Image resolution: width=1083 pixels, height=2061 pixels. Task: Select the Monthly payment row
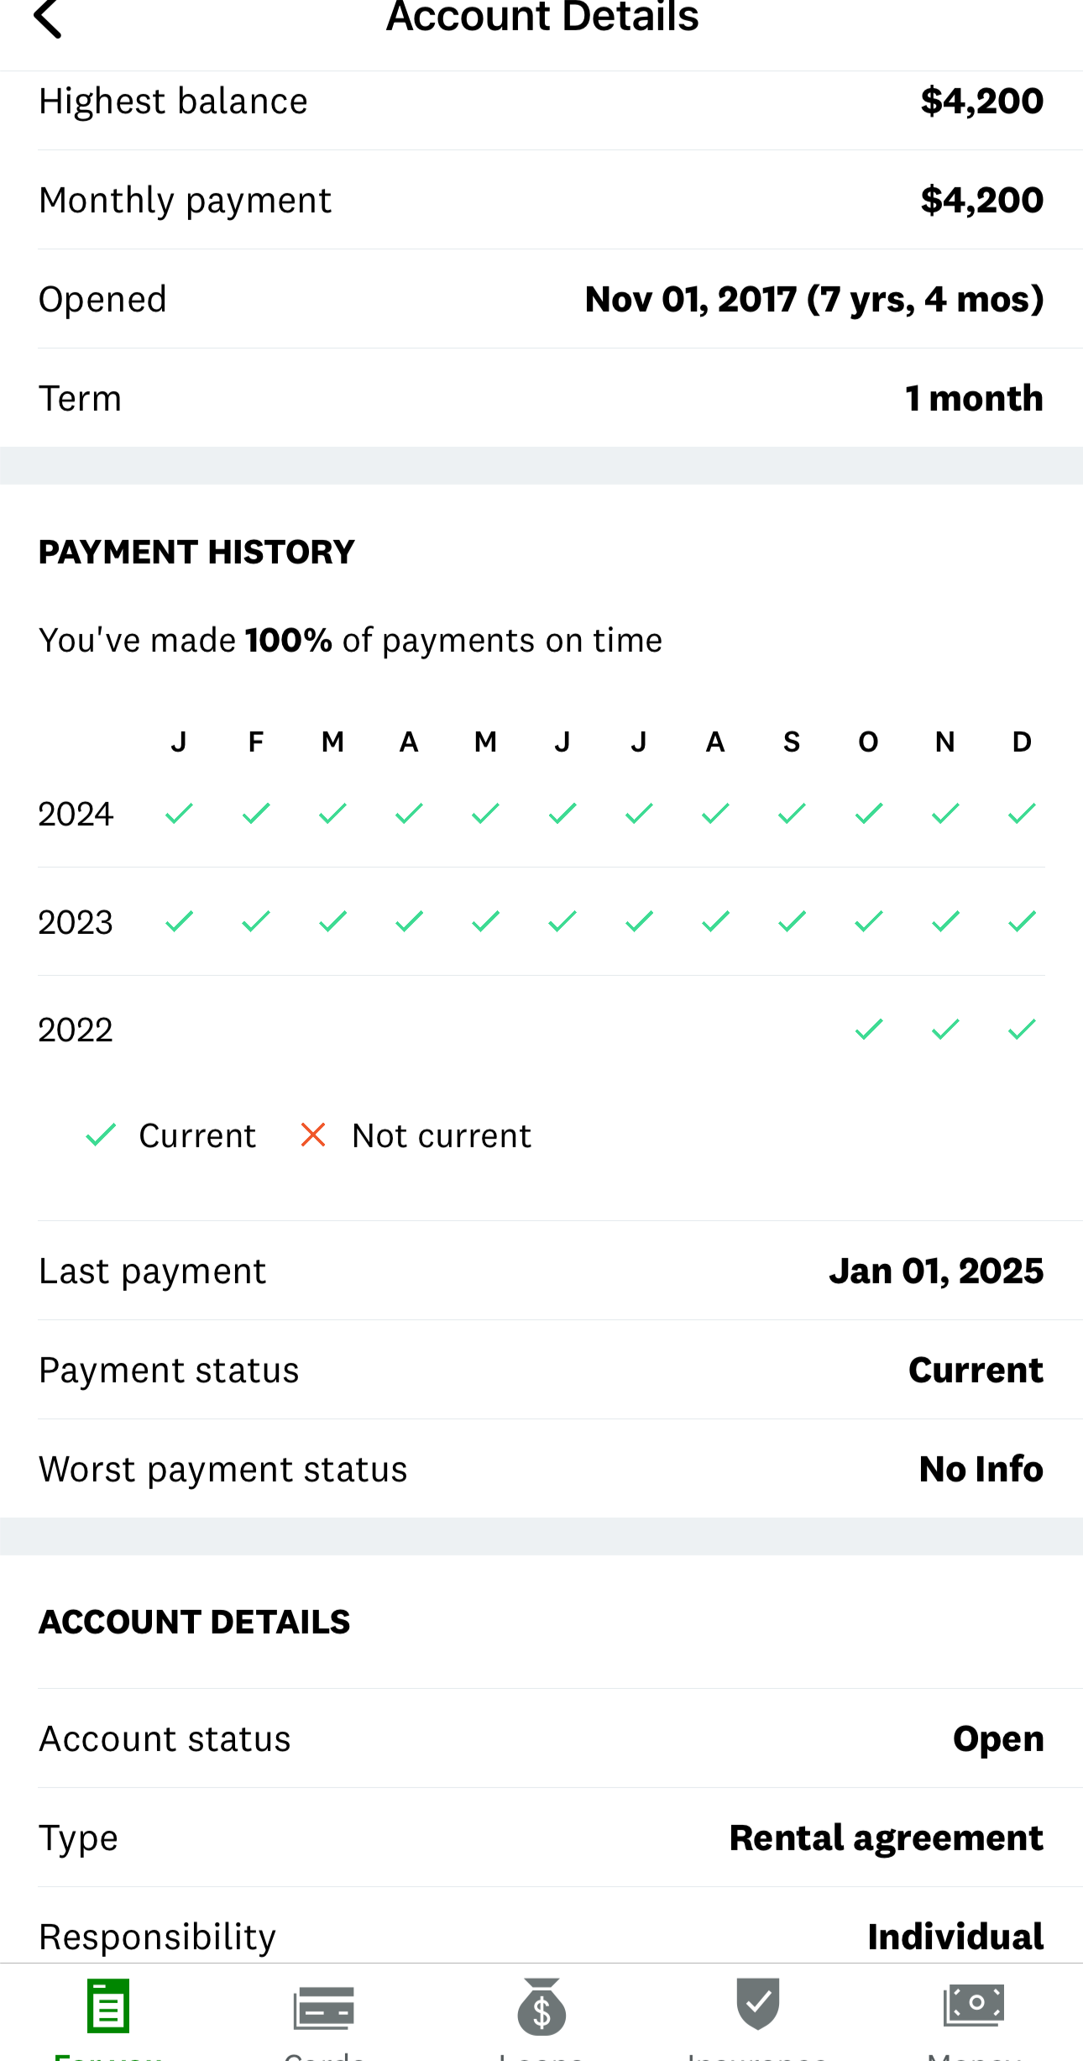coord(541,200)
